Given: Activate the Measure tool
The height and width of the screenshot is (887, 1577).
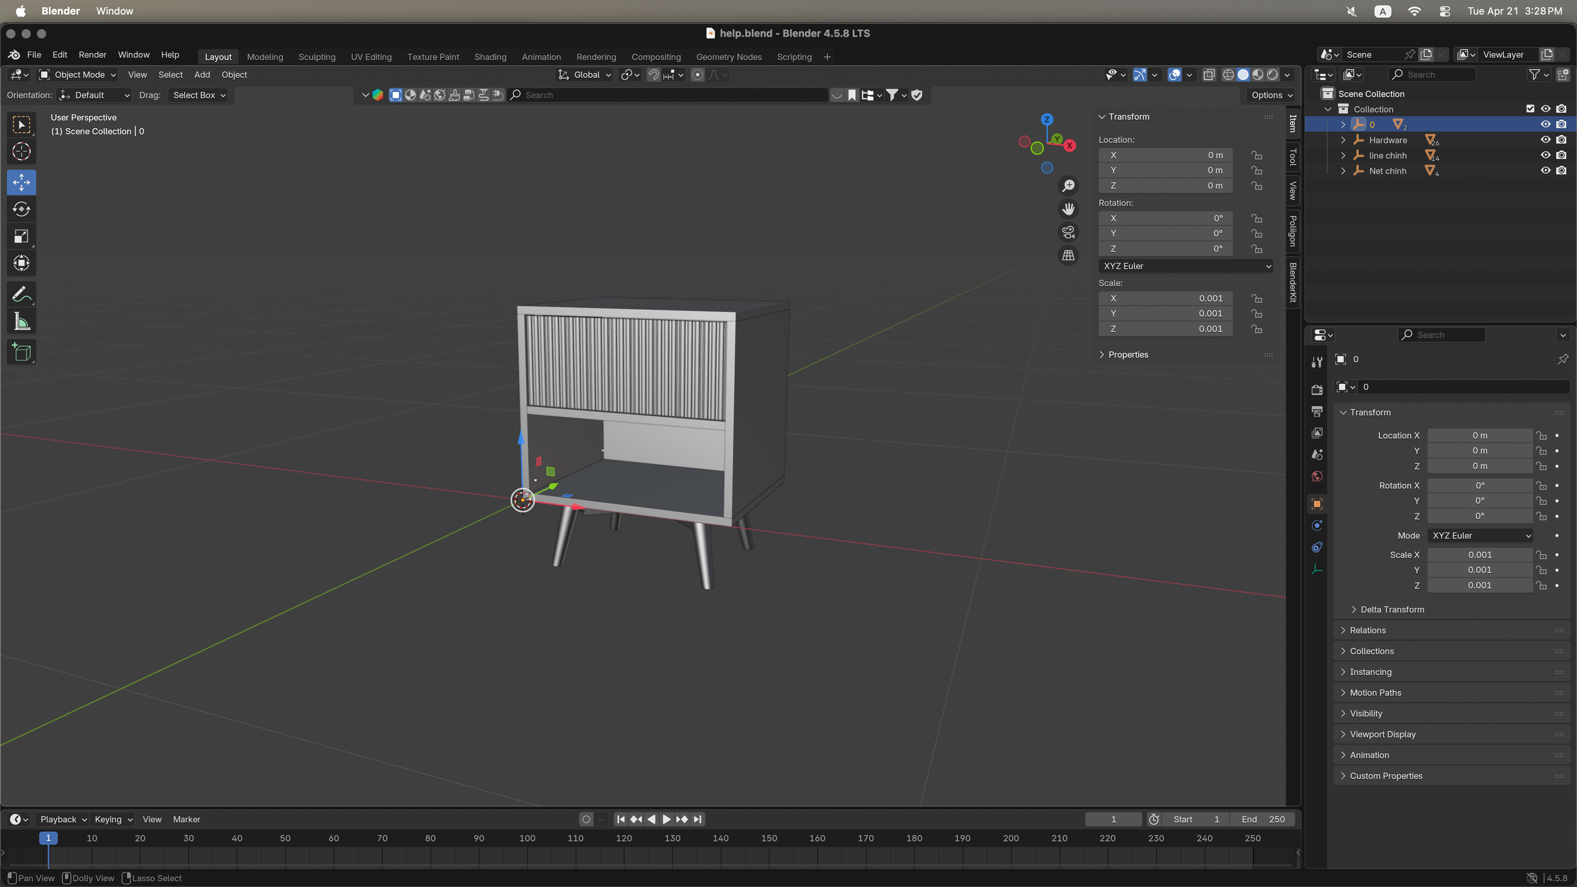Looking at the screenshot, I should [21, 322].
